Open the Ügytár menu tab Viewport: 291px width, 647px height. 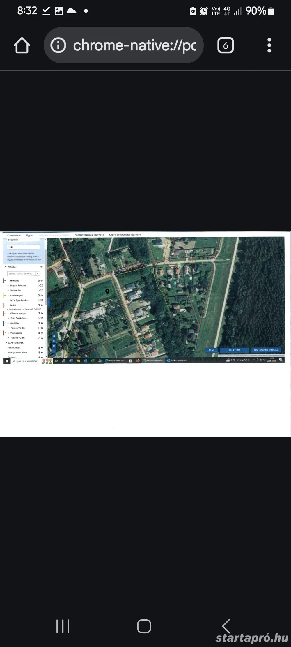(30, 235)
